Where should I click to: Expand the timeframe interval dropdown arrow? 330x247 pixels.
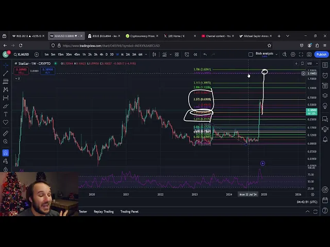(x=146, y=55)
